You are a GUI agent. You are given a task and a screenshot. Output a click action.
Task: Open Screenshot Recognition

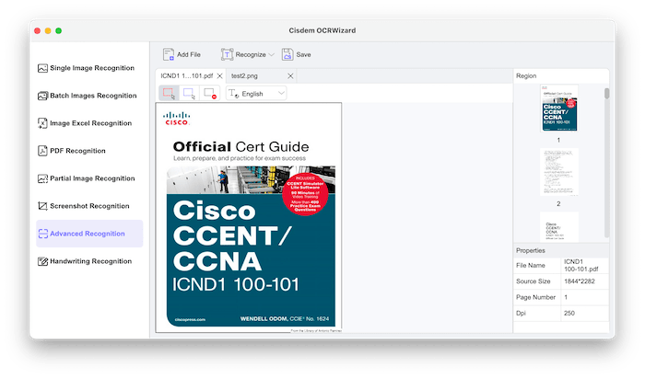89,206
